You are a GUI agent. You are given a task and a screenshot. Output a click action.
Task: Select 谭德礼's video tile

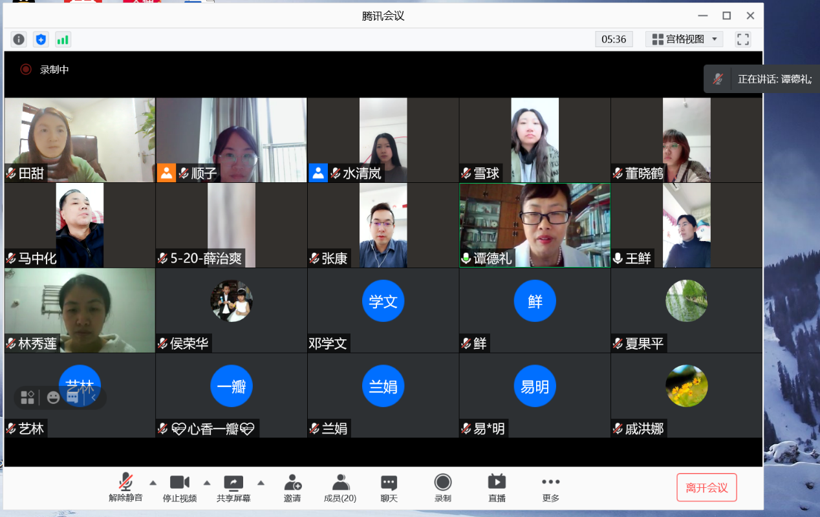(535, 225)
